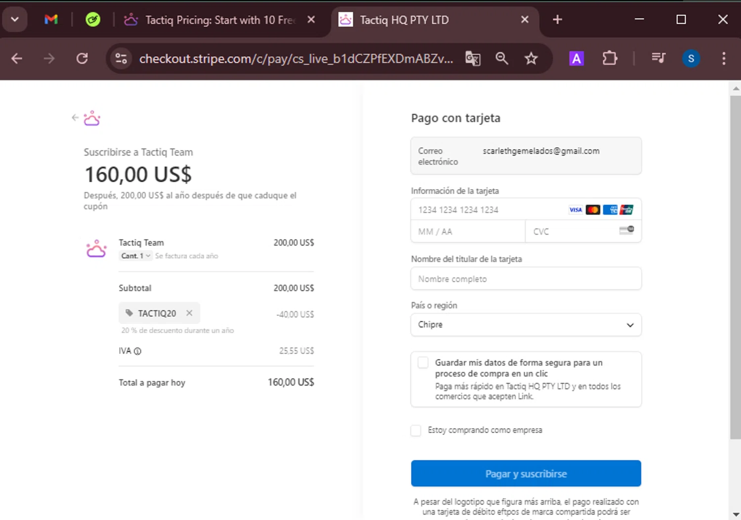Check Estoy comprando como empresa
Image resolution: width=741 pixels, height=520 pixels.
[416, 430]
